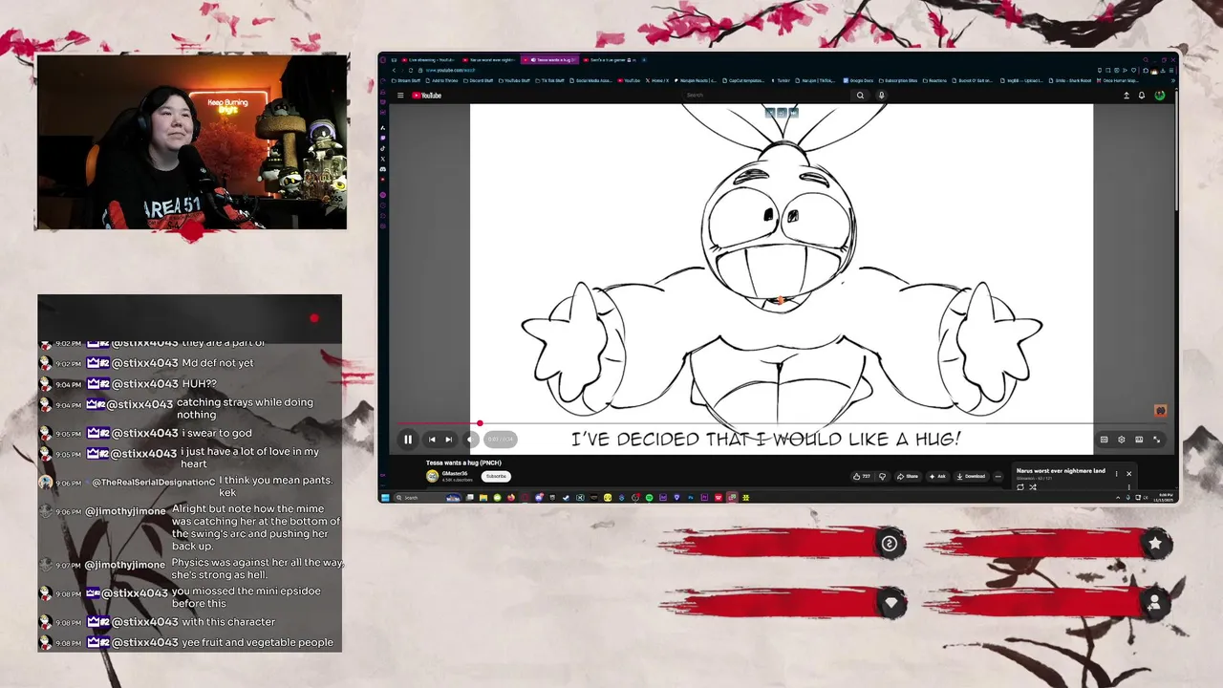This screenshot has height=688, width=1223.
Task: Open GMaster36 channel name link
Action: pos(455,473)
